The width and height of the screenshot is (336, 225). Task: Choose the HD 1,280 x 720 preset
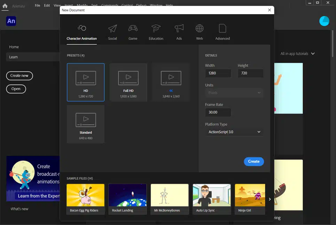click(x=86, y=82)
